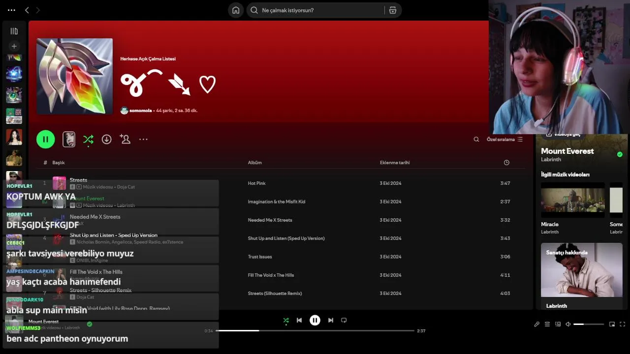The image size is (630, 354).
Task: Open playlist more options menu
Action: (143, 139)
